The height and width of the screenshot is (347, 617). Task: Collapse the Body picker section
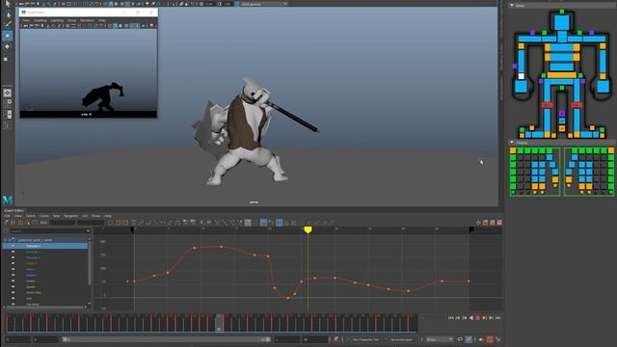(x=512, y=5)
